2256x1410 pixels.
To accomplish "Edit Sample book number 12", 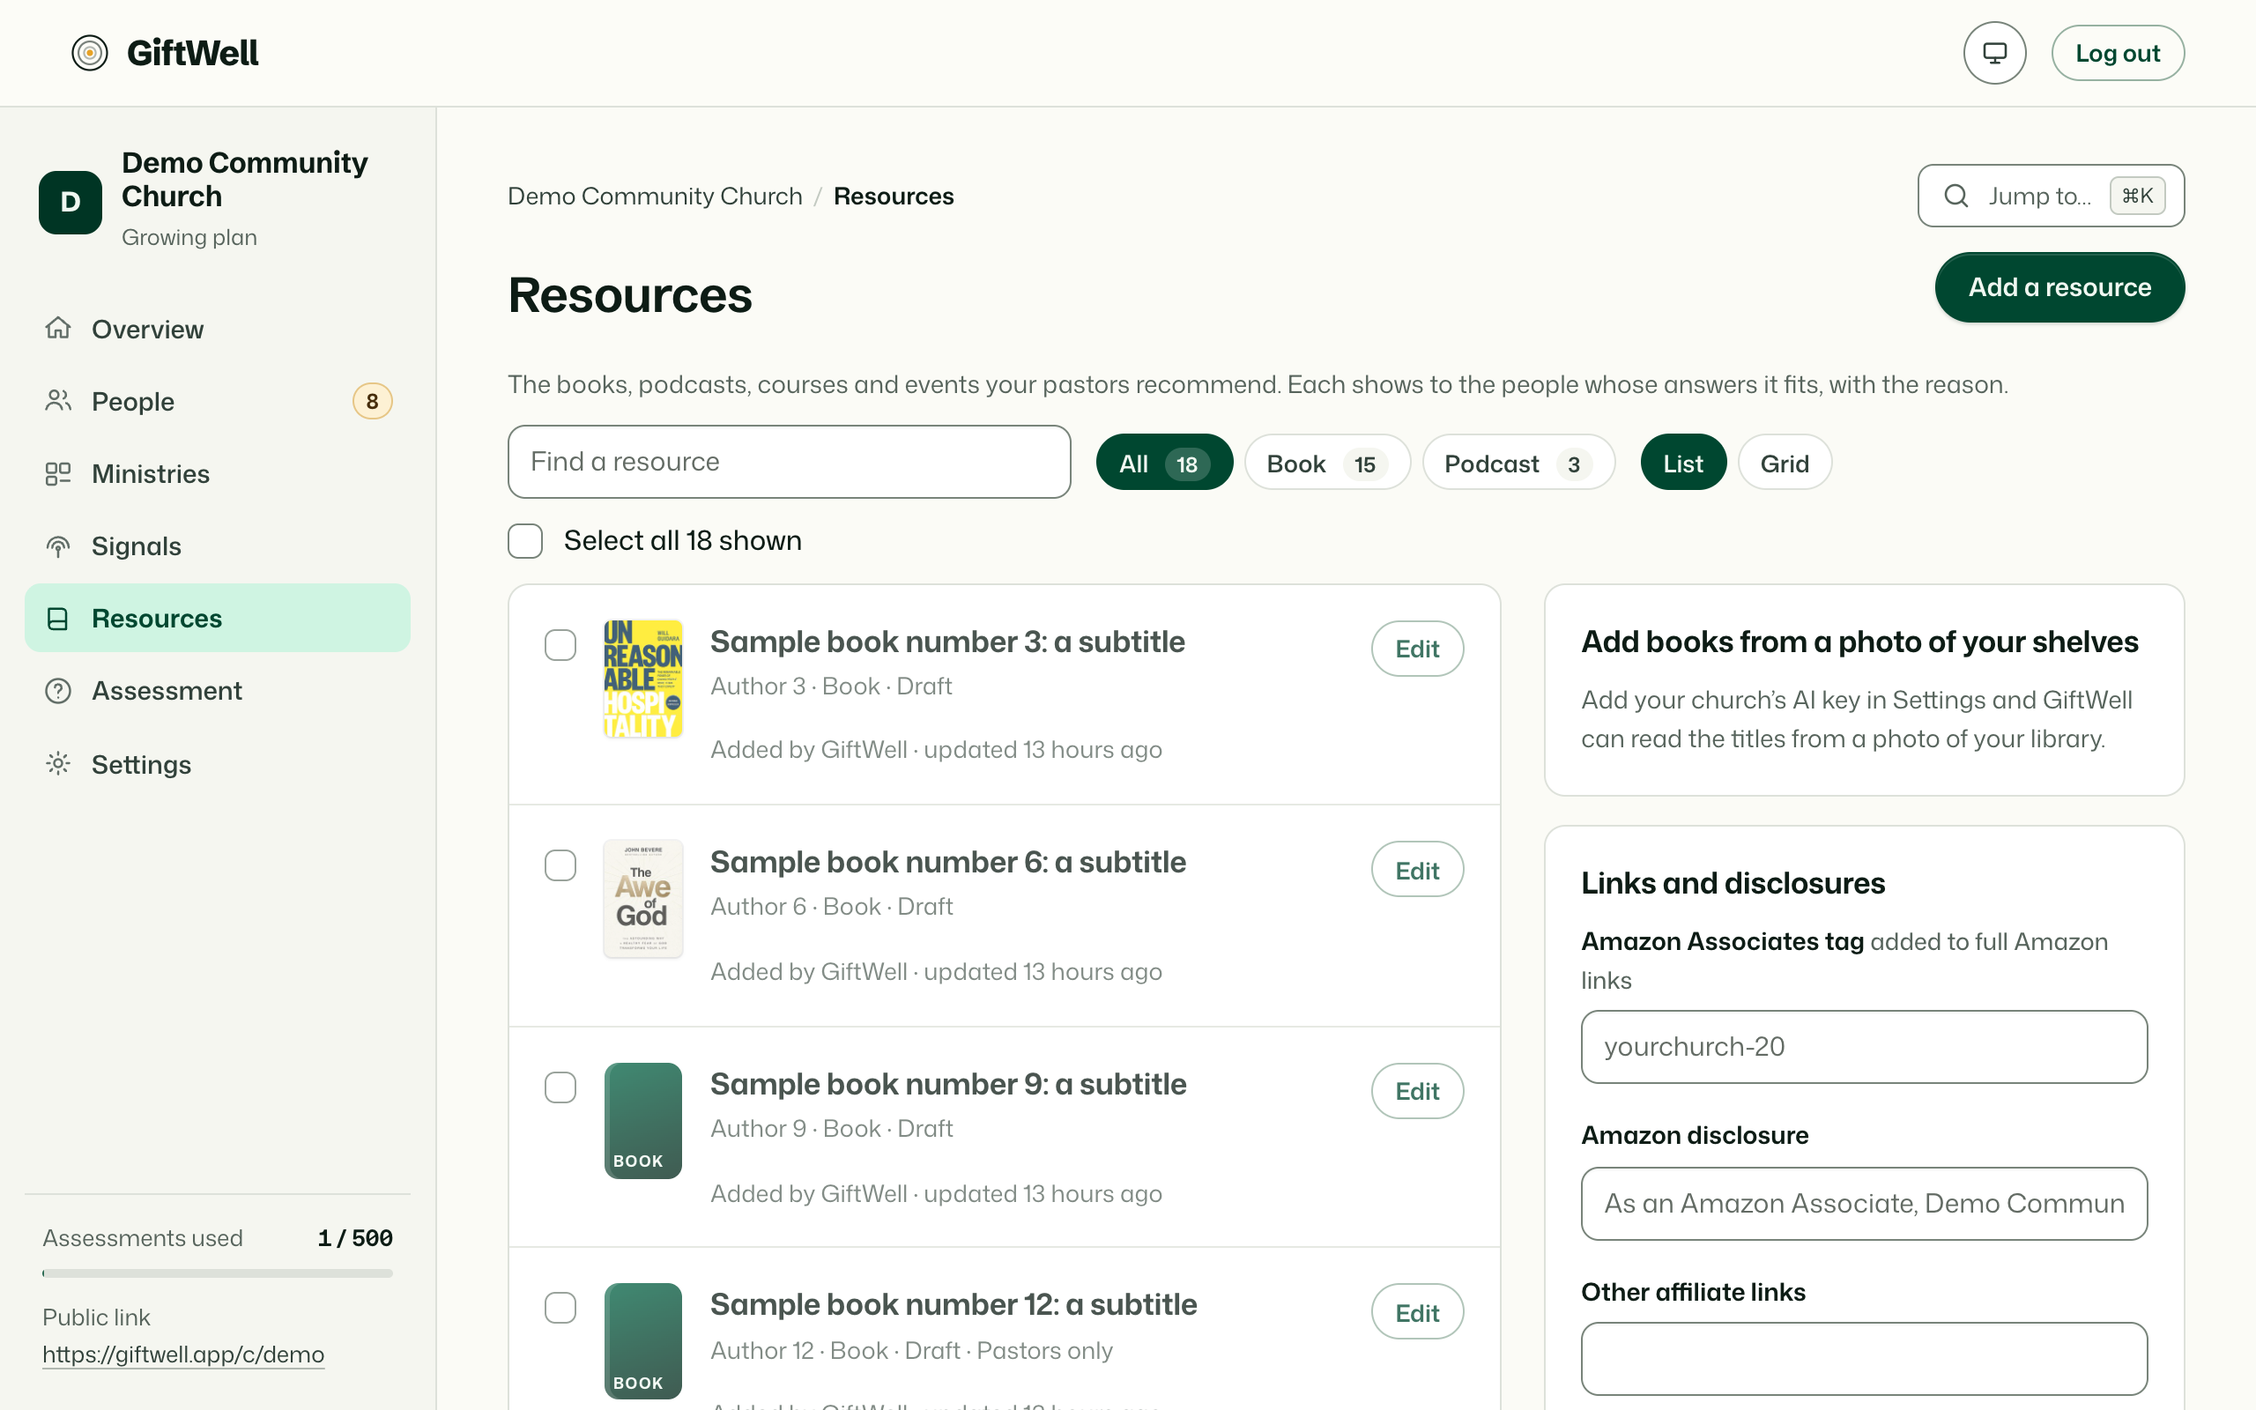I will click(x=1417, y=1312).
